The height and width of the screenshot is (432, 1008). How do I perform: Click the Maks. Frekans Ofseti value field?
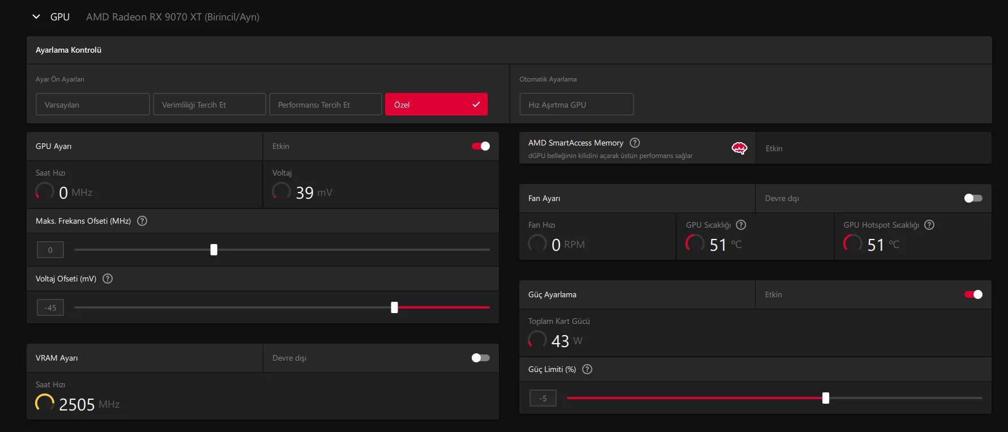click(50, 250)
